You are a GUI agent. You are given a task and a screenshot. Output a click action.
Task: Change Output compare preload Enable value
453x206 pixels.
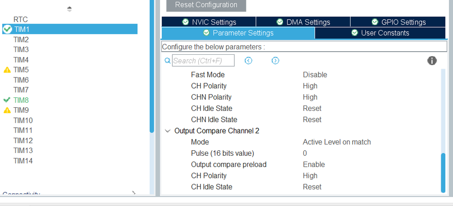[x=314, y=164]
